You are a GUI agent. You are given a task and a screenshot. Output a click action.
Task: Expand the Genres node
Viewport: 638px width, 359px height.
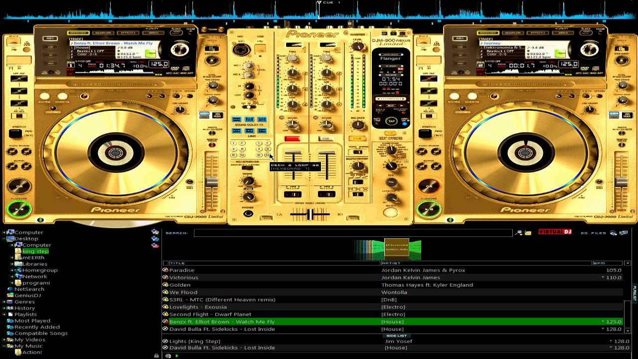click(x=4, y=302)
